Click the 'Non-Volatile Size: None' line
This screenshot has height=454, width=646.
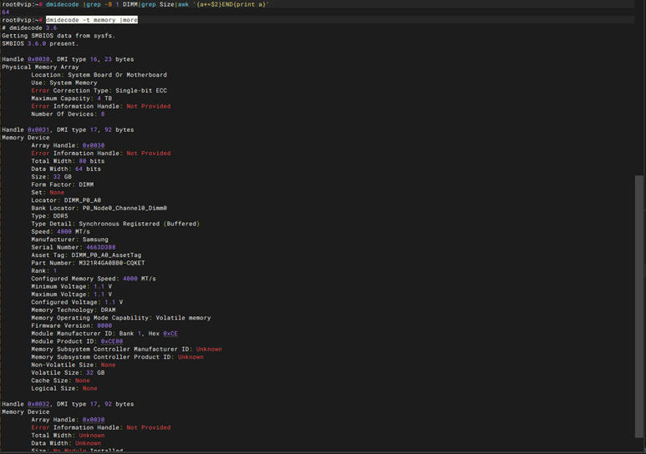[x=74, y=365]
